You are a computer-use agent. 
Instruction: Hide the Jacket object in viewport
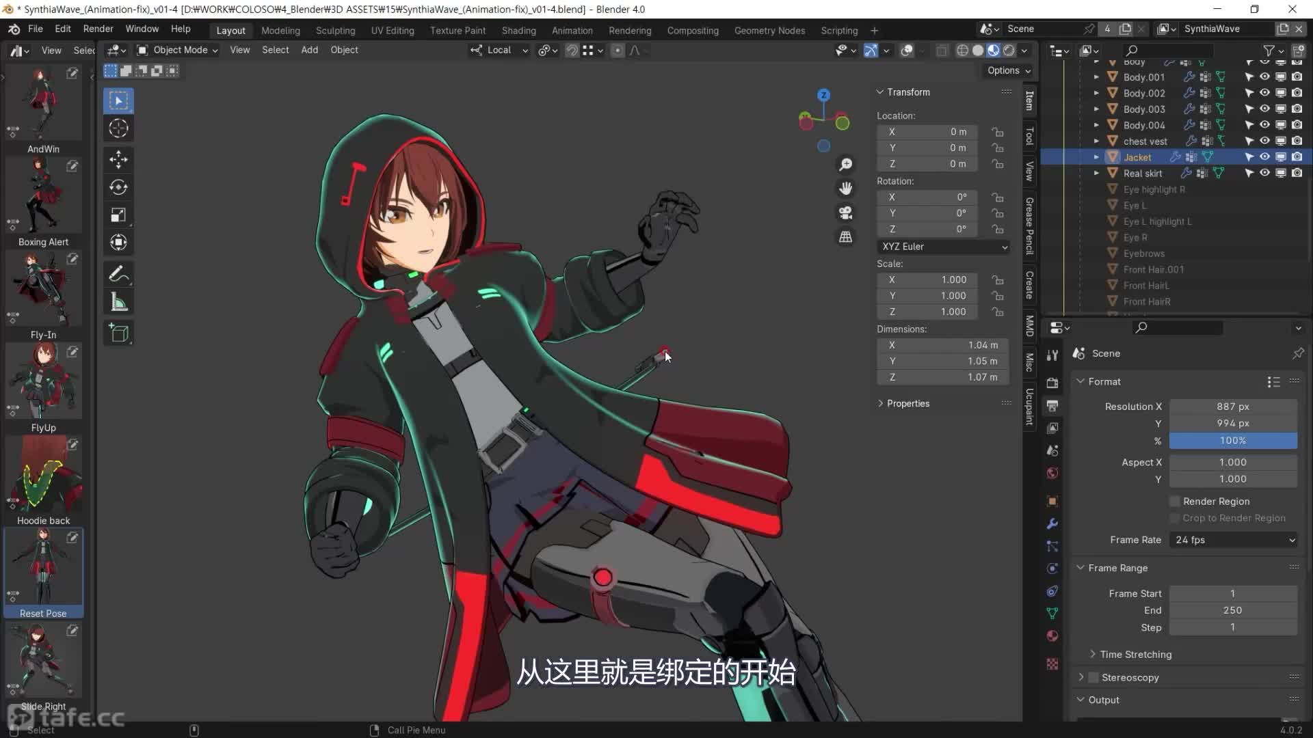pos(1264,157)
